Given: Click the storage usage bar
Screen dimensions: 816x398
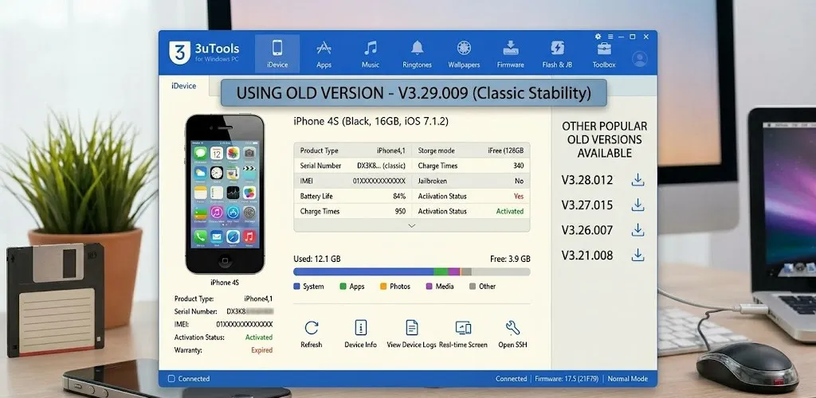Looking at the screenshot, I should point(412,271).
